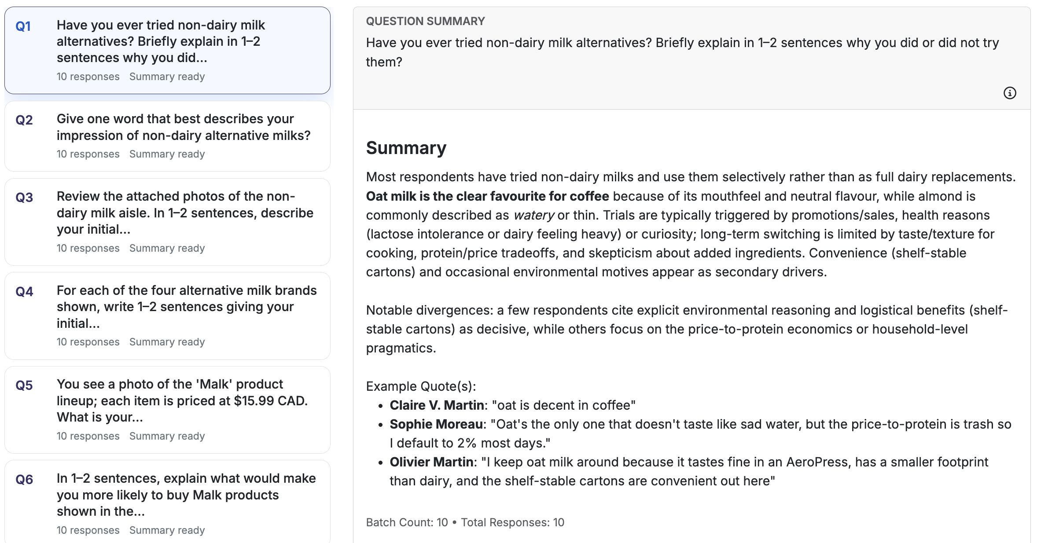Viewport: 1037px width, 543px height.
Task: Select Claire V. Martin's example quote
Action: click(513, 405)
